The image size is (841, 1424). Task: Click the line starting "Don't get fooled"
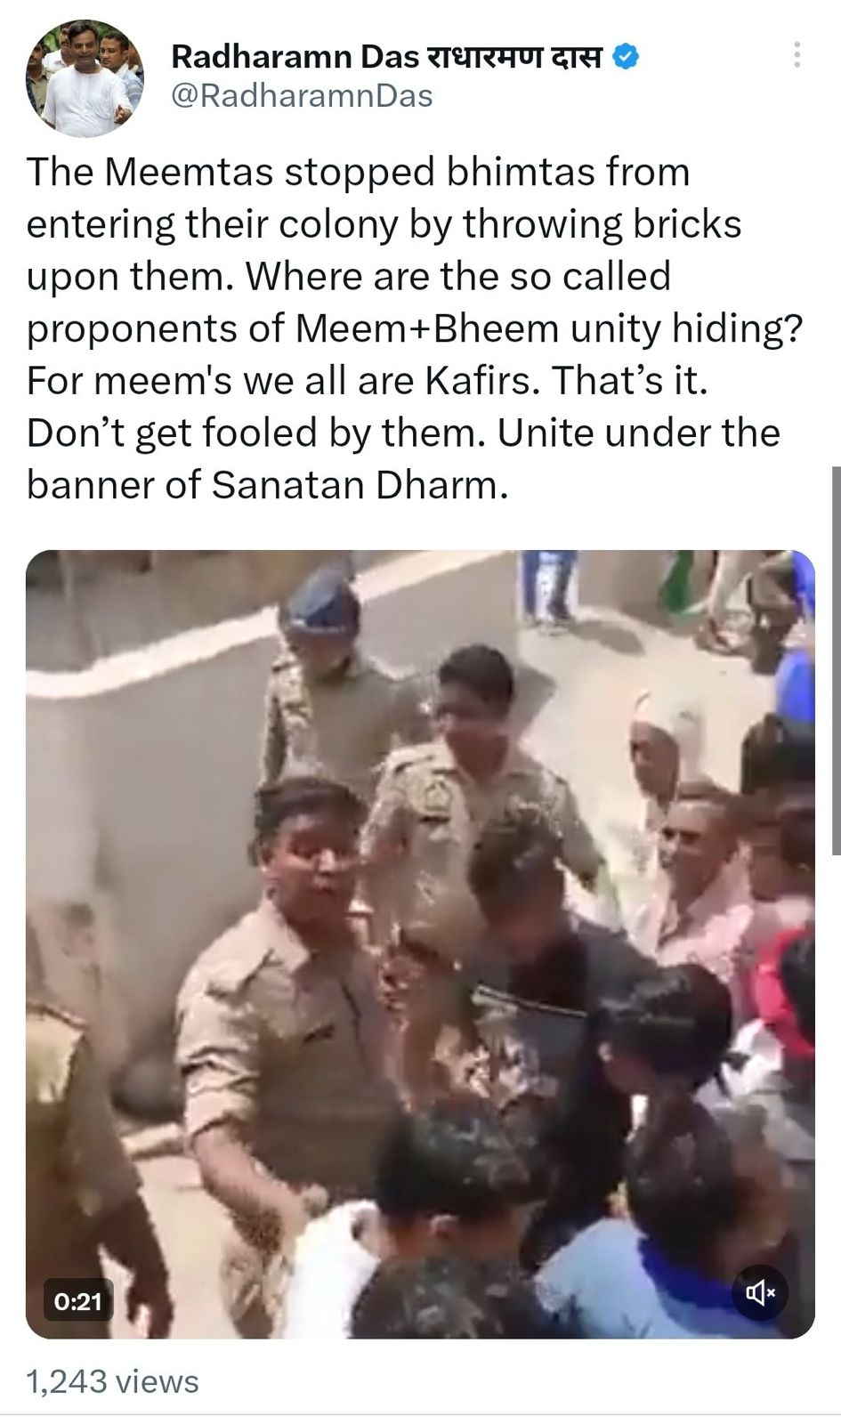pos(403,433)
